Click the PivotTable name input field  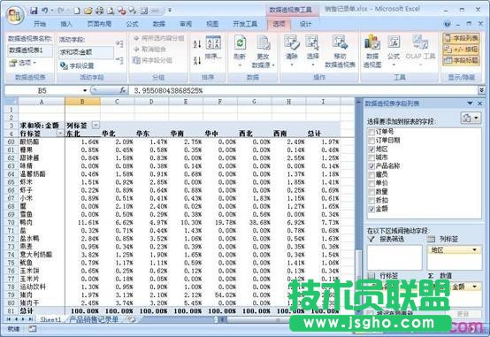(30, 50)
